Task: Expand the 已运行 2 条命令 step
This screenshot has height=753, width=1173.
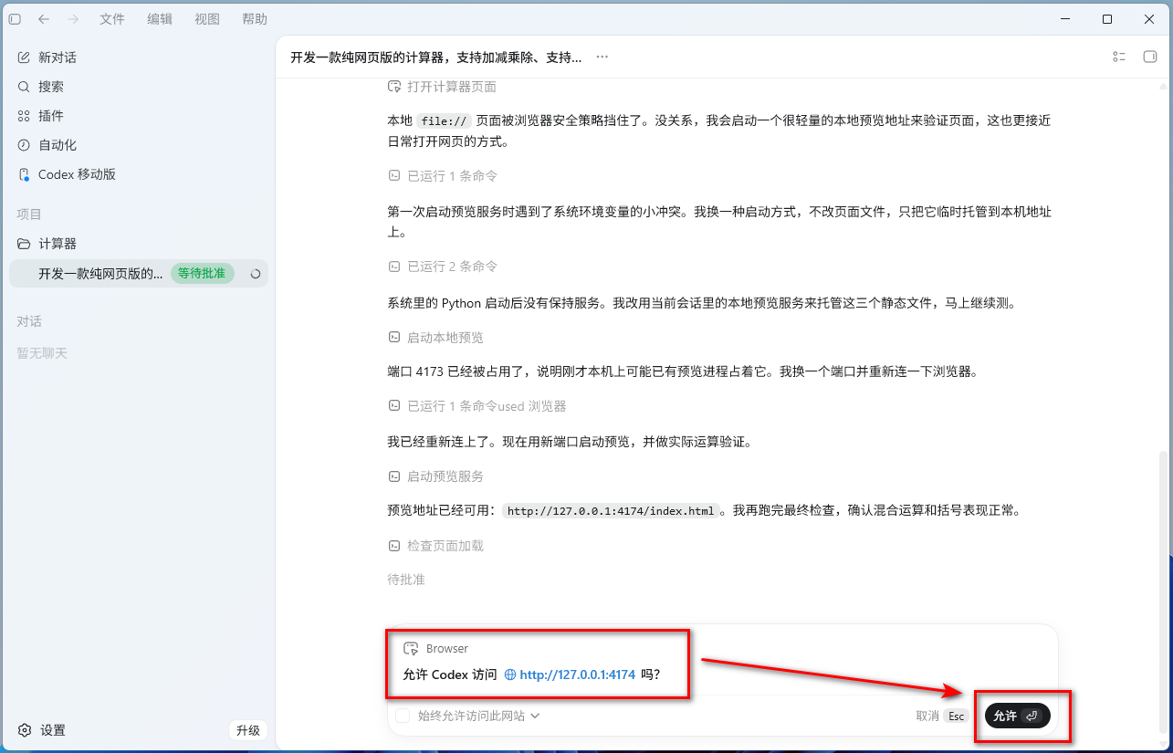Action: [442, 267]
